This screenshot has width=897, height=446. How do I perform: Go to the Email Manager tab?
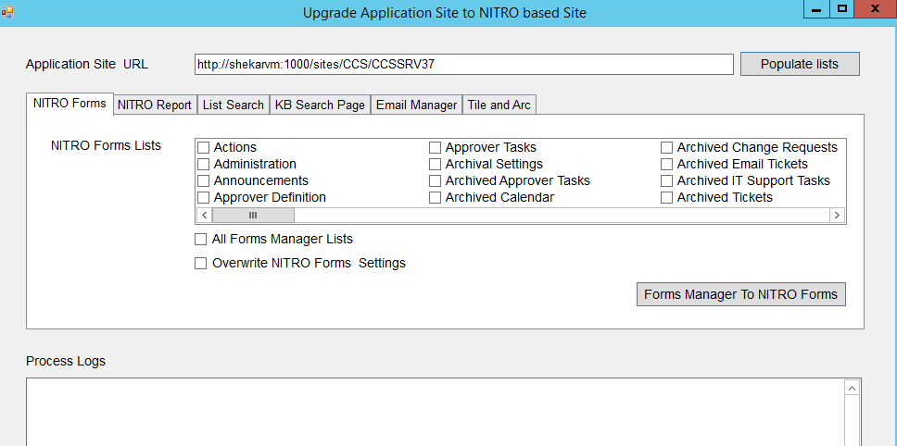tap(416, 105)
